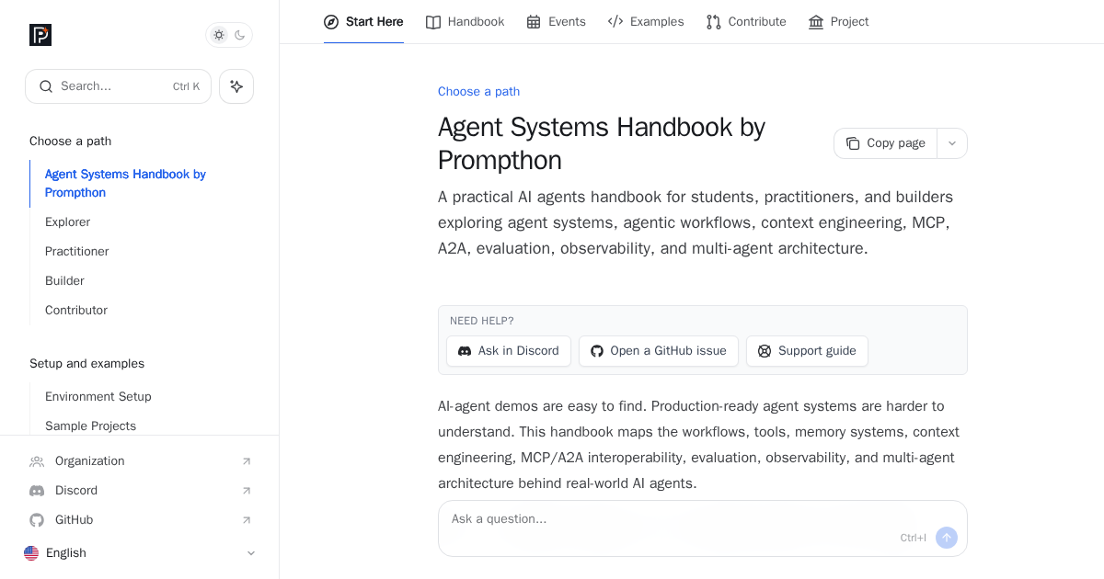Click the people icon beside Organization
Viewport: 1104px width, 579px height.
[x=37, y=461]
